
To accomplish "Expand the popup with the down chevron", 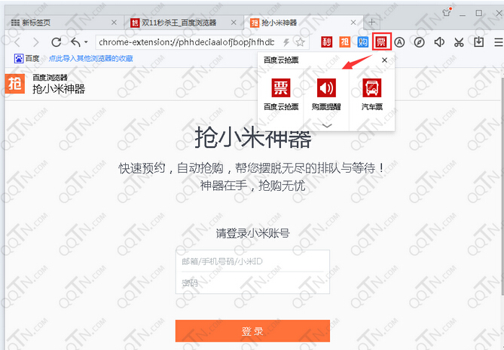I will [326, 124].
